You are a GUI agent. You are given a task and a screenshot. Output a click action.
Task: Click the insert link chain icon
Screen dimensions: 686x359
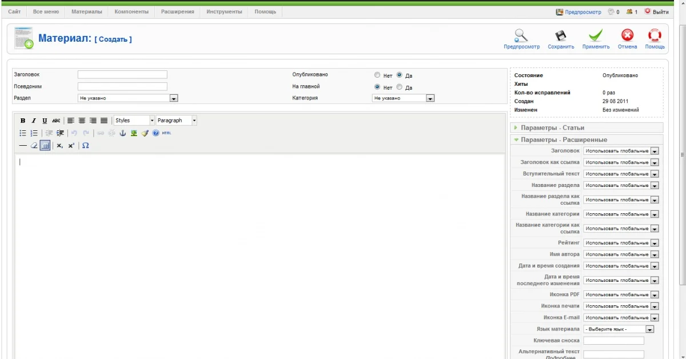(x=100, y=133)
